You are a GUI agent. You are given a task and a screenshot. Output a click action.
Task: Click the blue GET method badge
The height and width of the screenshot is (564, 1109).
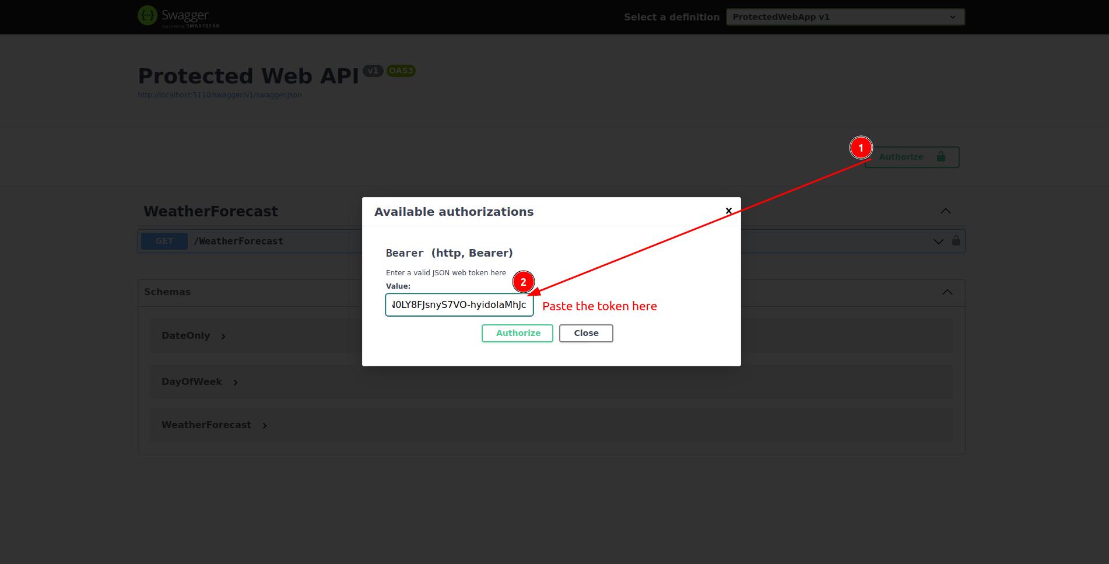click(x=164, y=241)
